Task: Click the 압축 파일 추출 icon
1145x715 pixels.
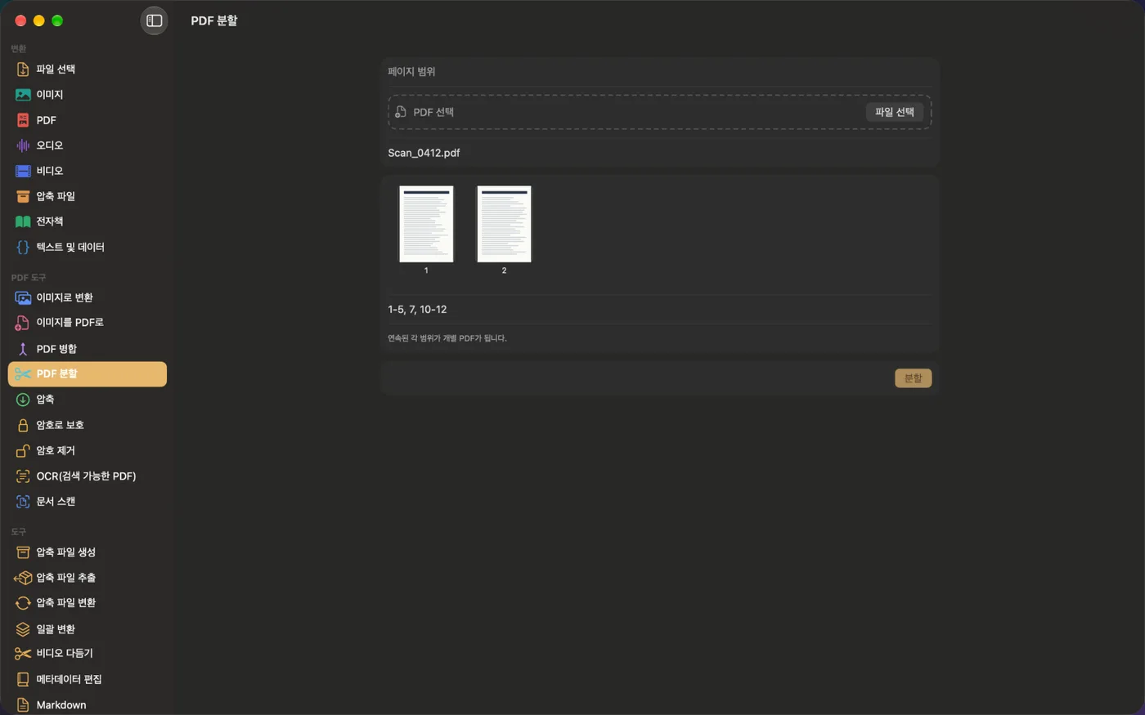Action: (23, 578)
